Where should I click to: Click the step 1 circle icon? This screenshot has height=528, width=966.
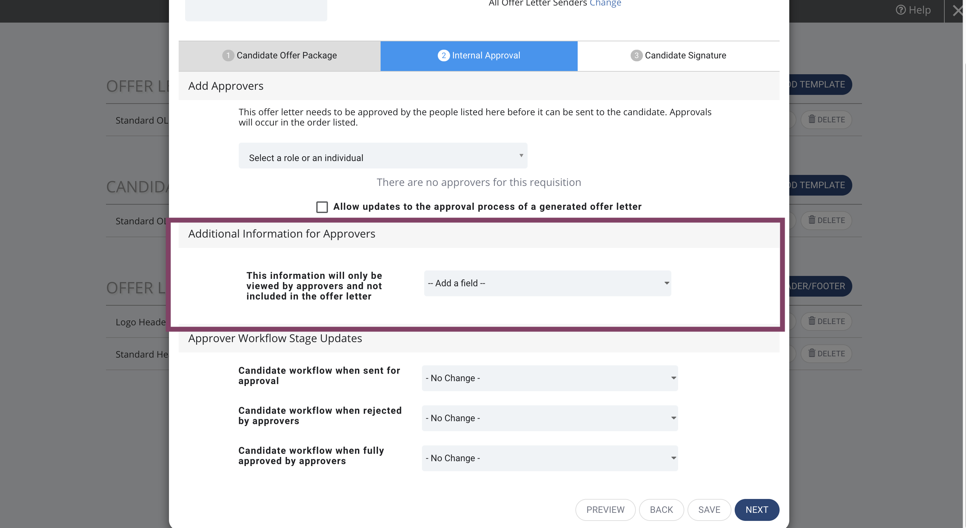click(x=228, y=56)
